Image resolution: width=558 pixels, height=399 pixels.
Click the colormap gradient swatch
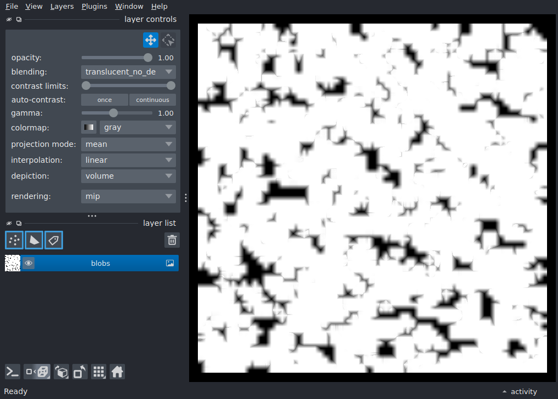[89, 127]
